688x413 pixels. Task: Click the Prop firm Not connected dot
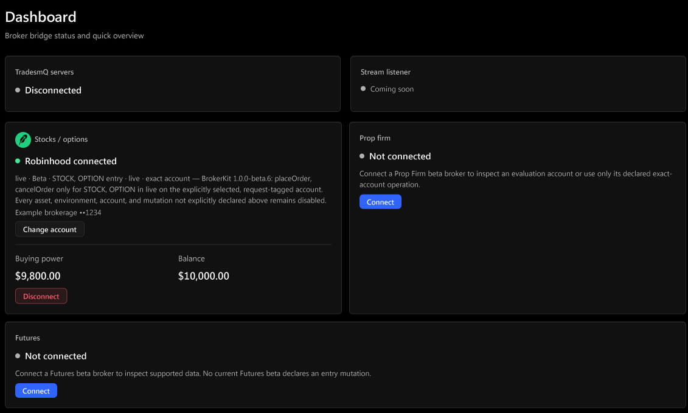[x=362, y=156]
